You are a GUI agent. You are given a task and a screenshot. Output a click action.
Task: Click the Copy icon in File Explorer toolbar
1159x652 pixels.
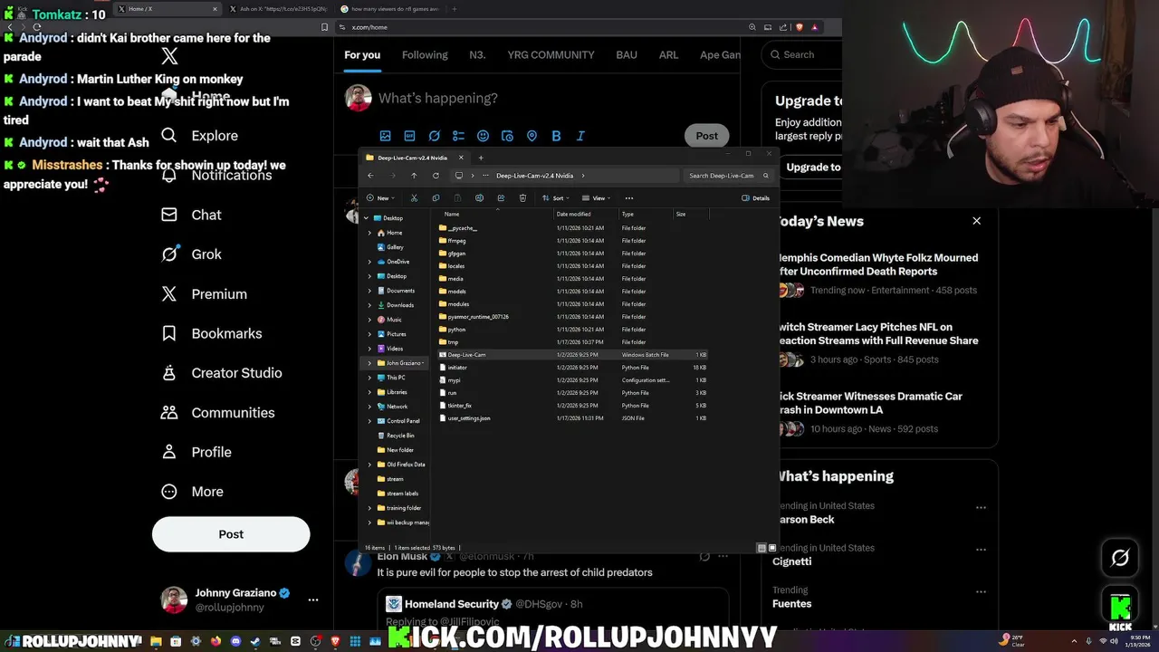pos(436,198)
